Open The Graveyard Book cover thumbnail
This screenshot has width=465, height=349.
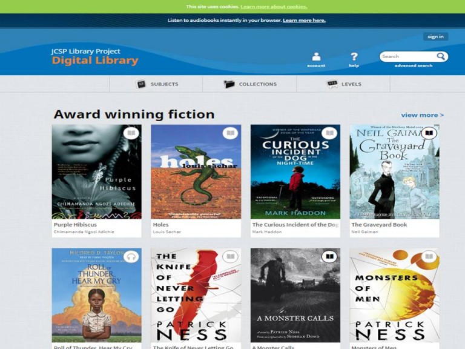[394, 171]
